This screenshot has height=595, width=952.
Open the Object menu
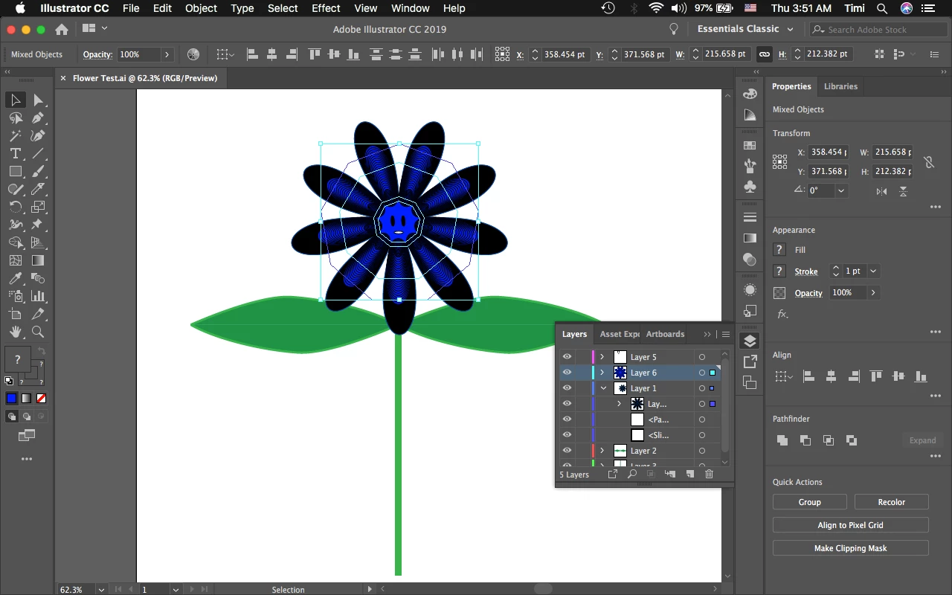pos(201,8)
